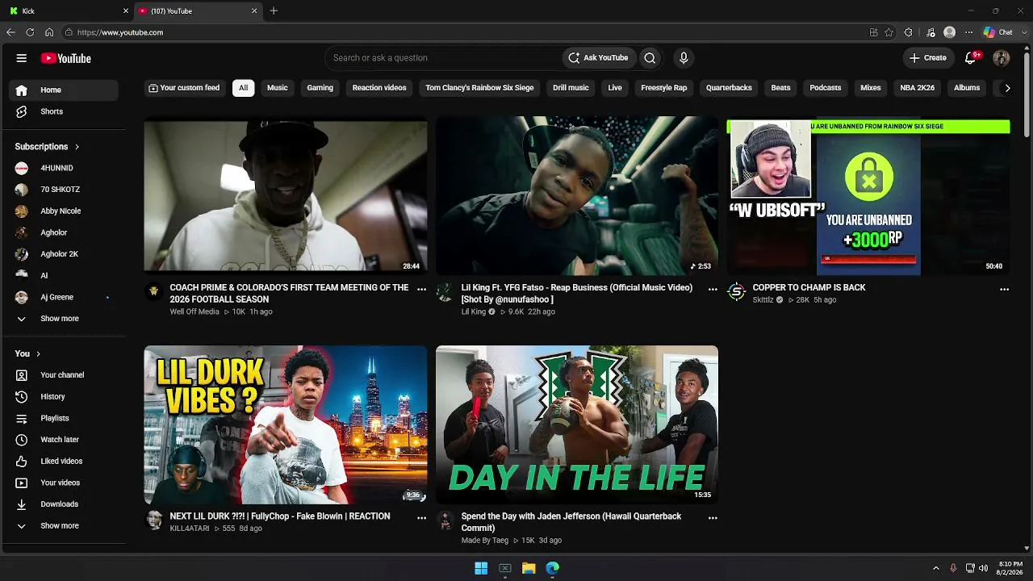Viewport: 1033px width, 581px height.
Task: Click the browser home icon
Action: click(x=49, y=32)
